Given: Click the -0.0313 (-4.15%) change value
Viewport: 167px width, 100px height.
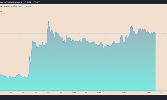Looking at the screenshot, I should point(25,6).
